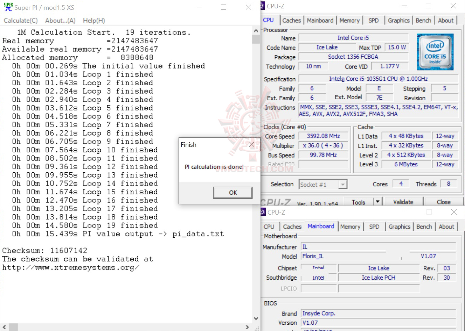Click the Max TDP value "15.0 W"

pyautogui.click(x=397, y=48)
